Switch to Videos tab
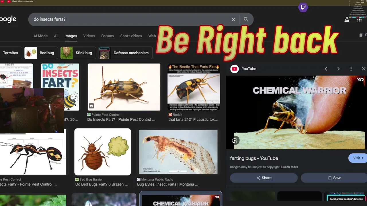This screenshot has width=367, height=206. point(89,36)
